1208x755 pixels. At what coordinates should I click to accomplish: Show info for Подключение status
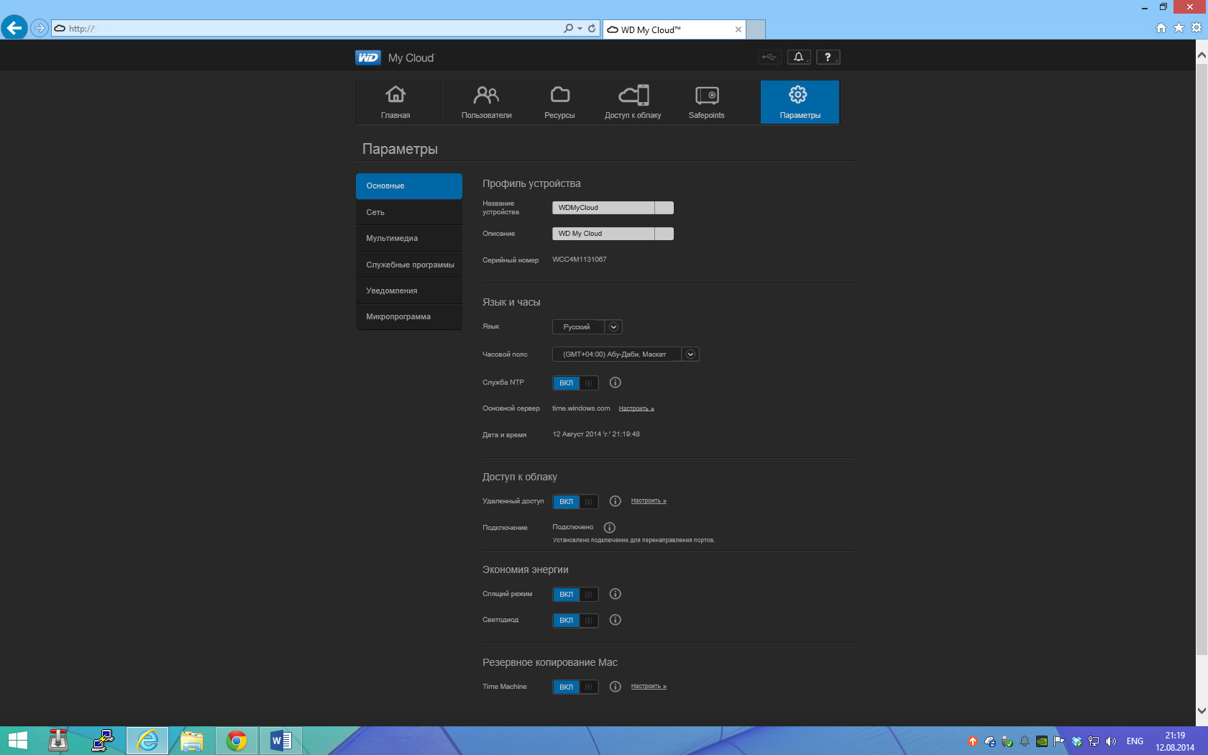click(x=610, y=527)
